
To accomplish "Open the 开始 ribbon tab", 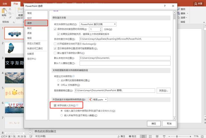I will click(15, 4).
